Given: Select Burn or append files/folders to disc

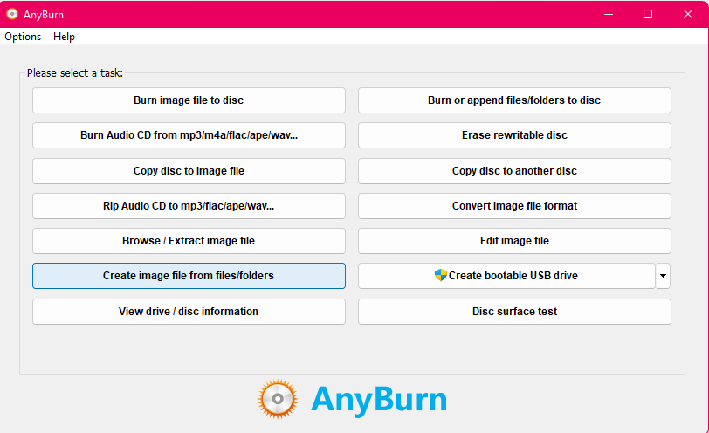Looking at the screenshot, I should 514,100.
